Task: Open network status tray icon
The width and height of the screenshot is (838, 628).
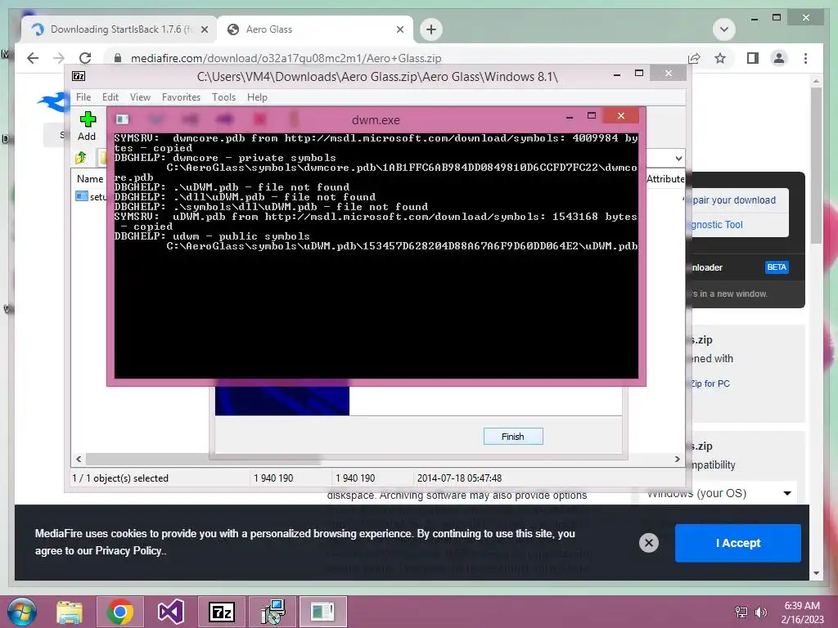Action: coord(741,612)
